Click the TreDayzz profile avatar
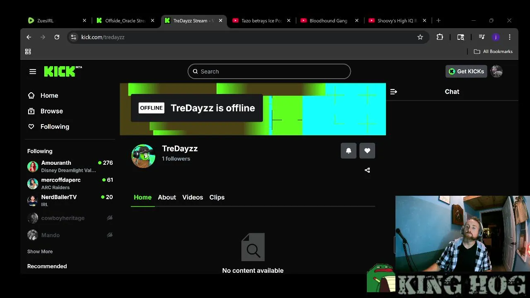The width and height of the screenshot is (530, 298). click(143, 156)
